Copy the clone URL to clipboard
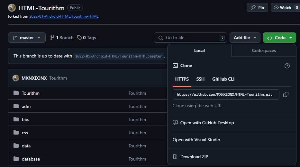This screenshot has height=167, width=300. pos(286,94)
